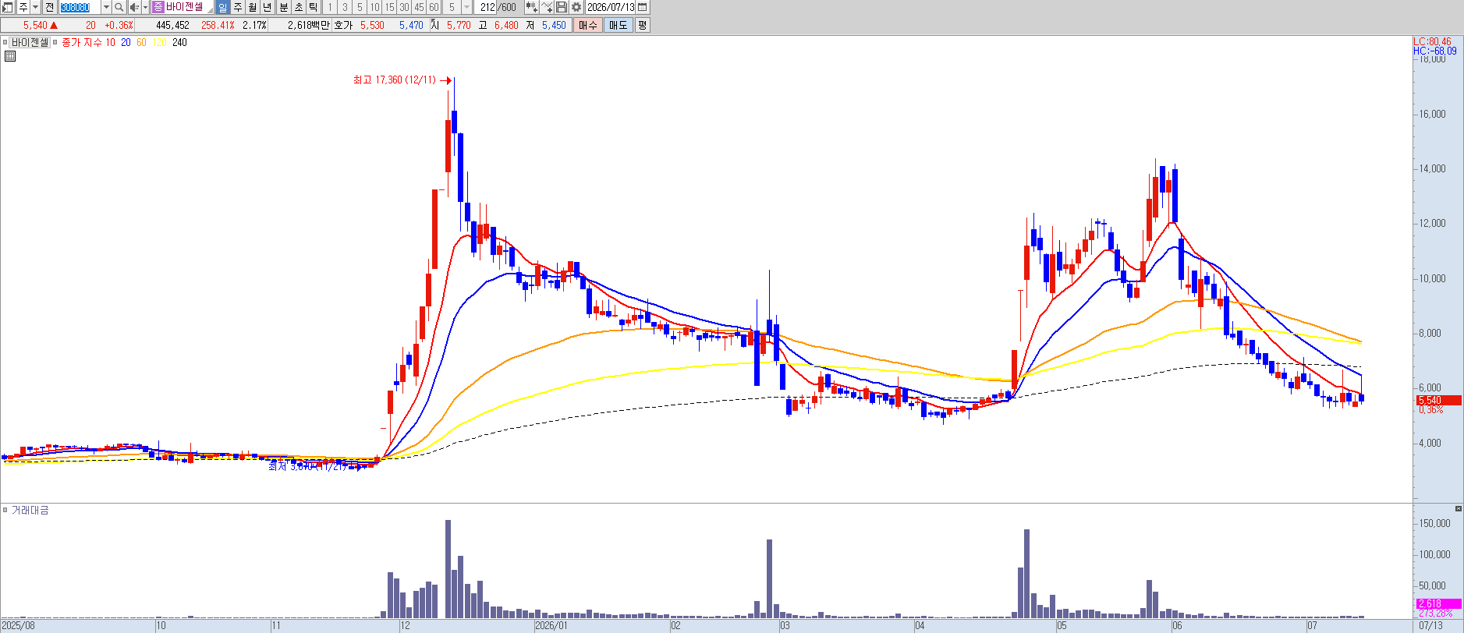The image size is (1464, 633).
Task: Open the chart settings gear icon
Action: point(576,7)
